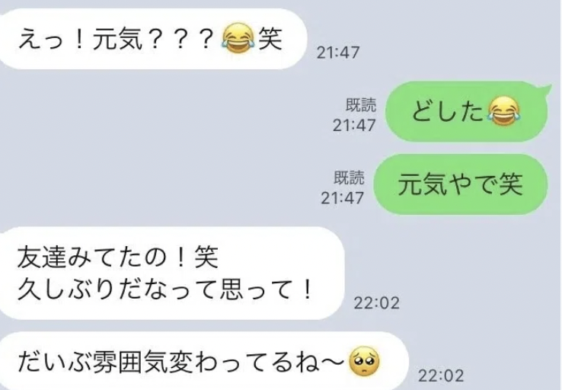The image size is (562, 390).
Task: Tap the crying-laugh emoji after どした
Action: (x=503, y=111)
